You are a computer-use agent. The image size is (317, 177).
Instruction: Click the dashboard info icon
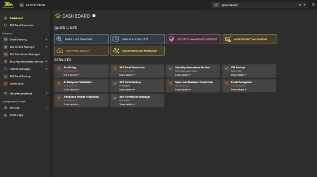(94, 16)
